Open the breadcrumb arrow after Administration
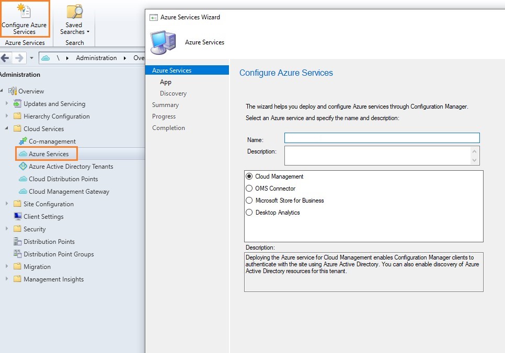Viewport: 505px width, 353px height. (x=125, y=58)
